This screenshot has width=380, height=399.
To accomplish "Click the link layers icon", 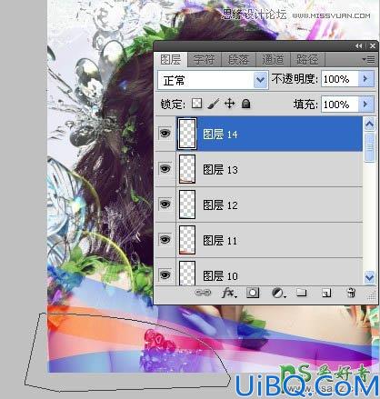I will (x=203, y=293).
